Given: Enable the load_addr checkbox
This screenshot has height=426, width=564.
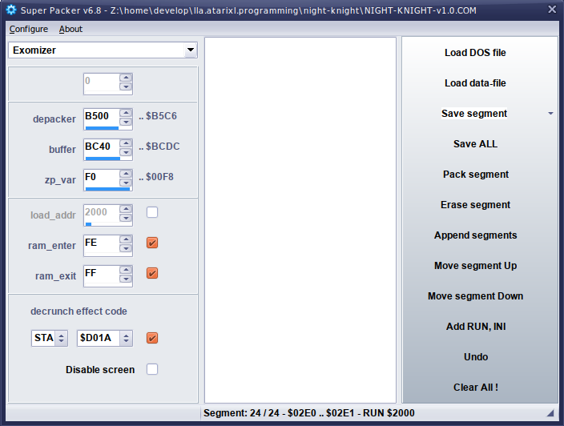Looking at the screenshot, I should click(x=152, y=212).
